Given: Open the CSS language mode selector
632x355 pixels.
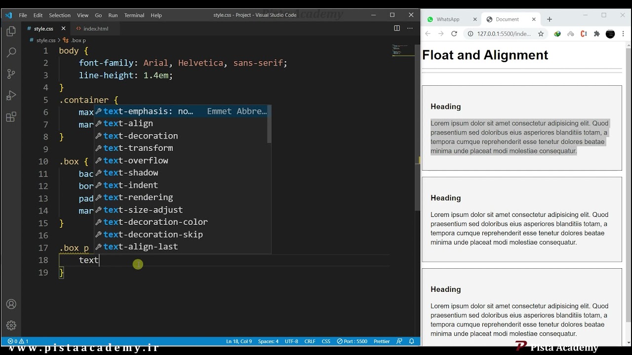Looking at the screenshot, I should coord(326,341).
